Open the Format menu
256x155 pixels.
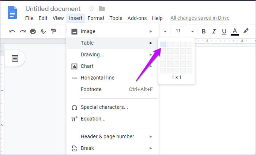[x=96, y=18]
